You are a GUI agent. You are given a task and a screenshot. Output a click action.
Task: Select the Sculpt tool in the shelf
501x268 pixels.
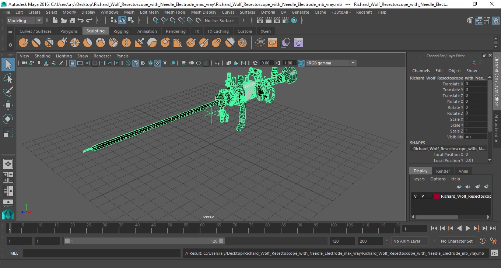23,43
